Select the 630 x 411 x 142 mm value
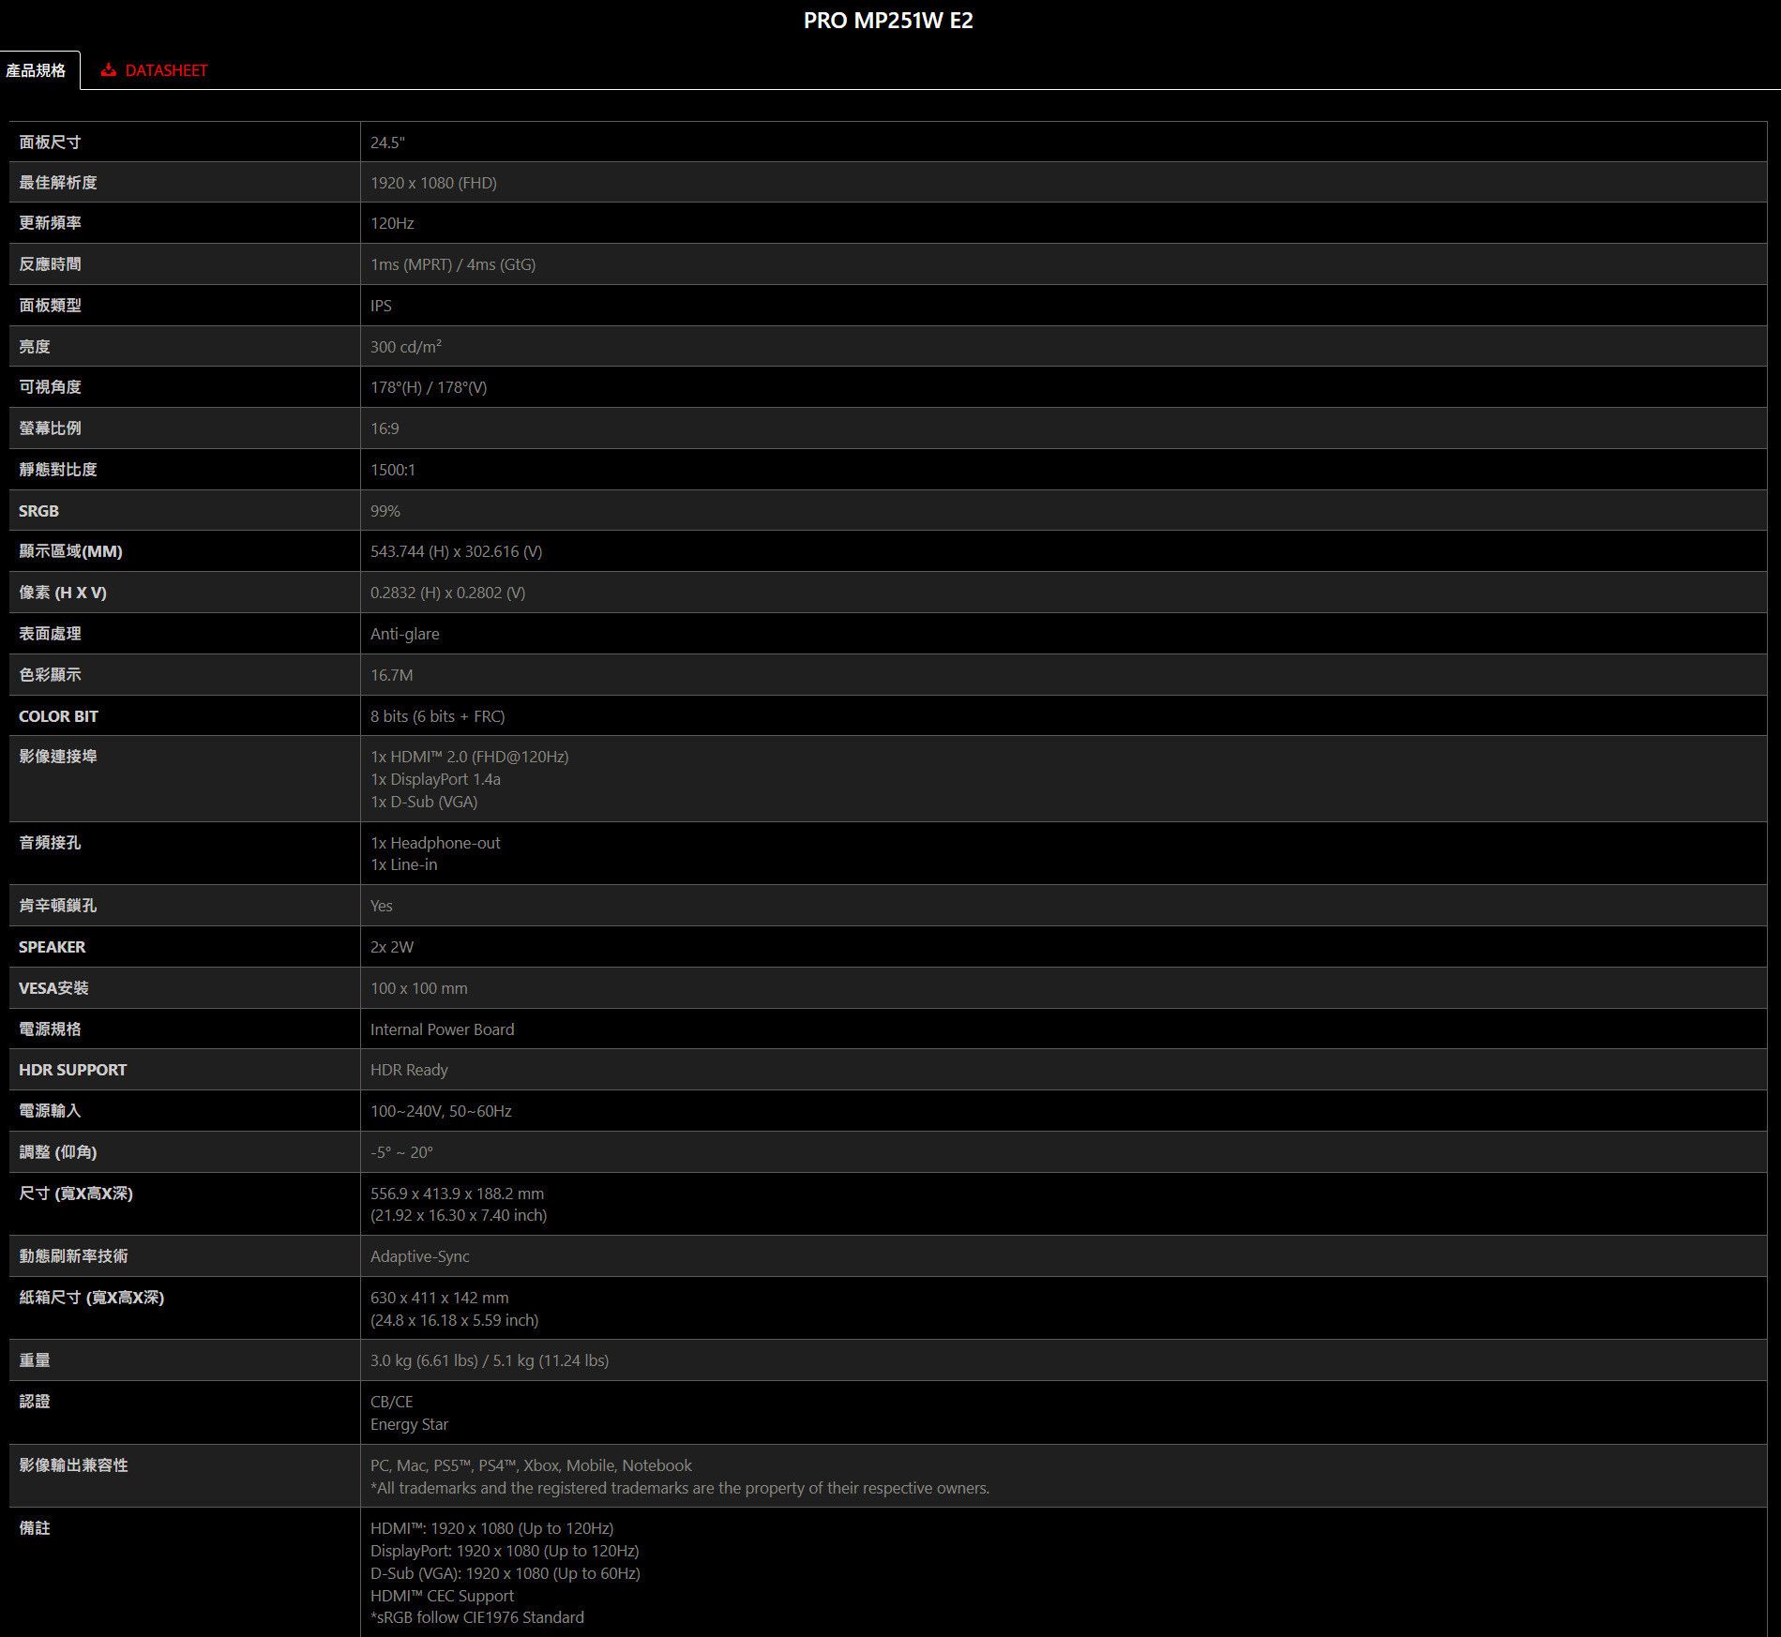The image size is (1781, 1637). [440, 1298]
